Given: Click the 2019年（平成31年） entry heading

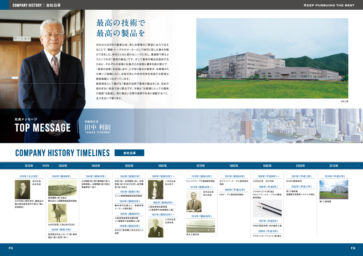Looking at the screenshot, I should [335, 176].
